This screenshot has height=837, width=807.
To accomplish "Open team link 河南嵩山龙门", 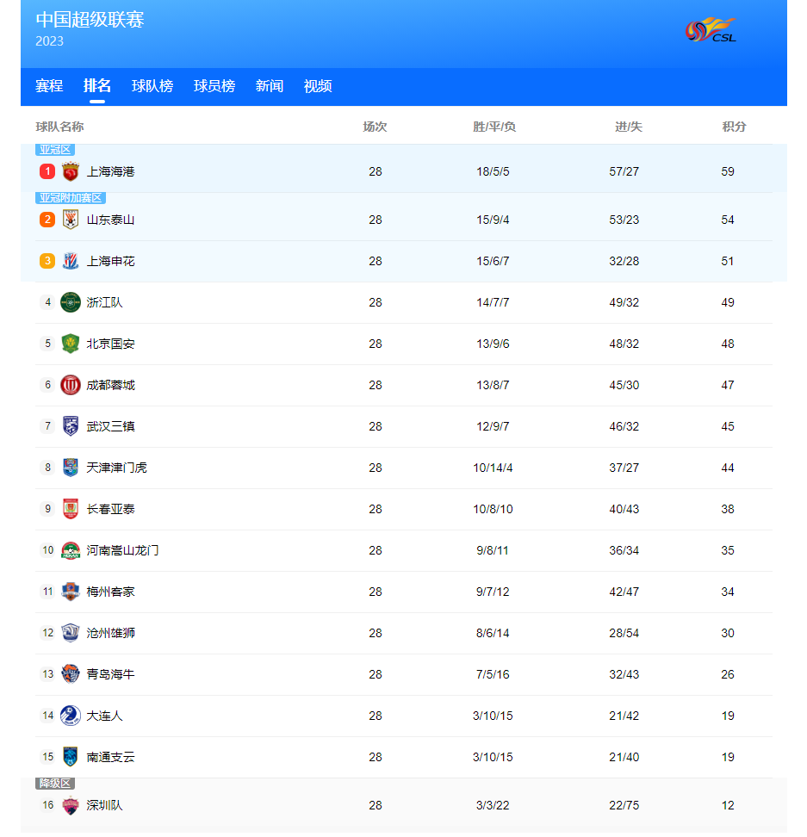I will click(123, 550).
